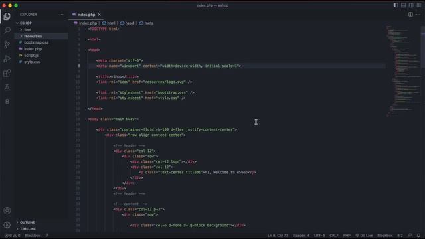Screen dimensions: 425x239
Task: Click the col-12 logo div line
Action: [163, 162]
